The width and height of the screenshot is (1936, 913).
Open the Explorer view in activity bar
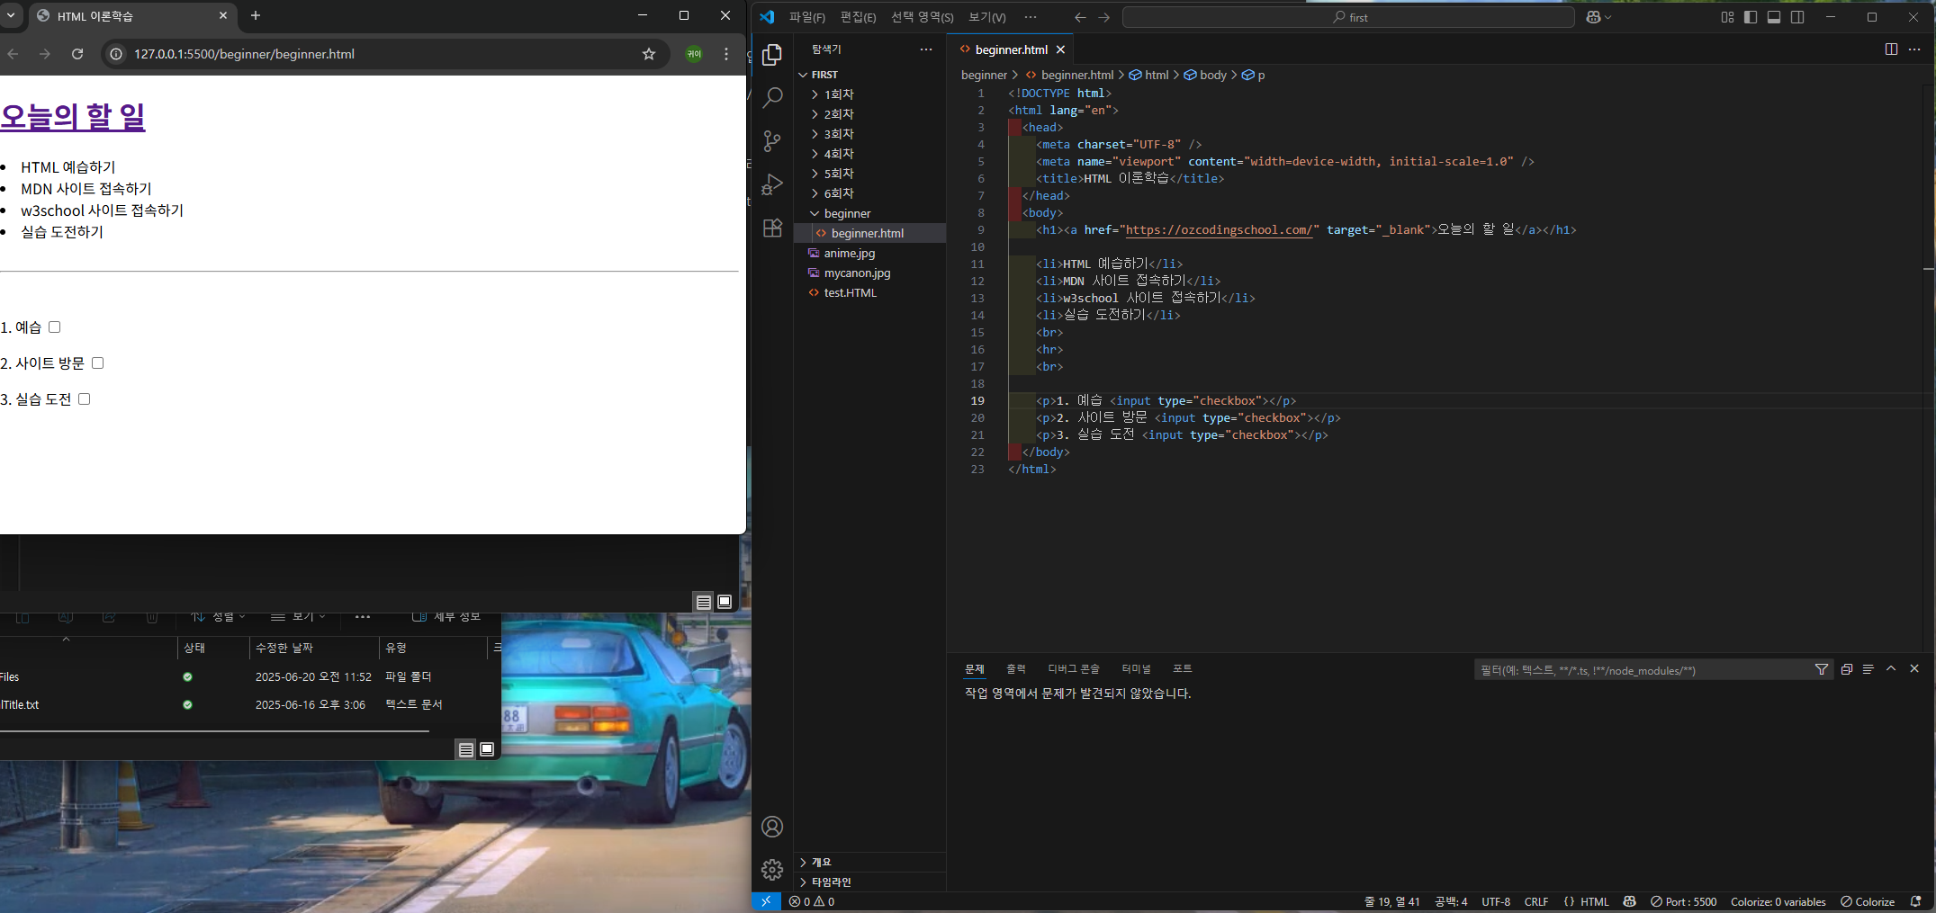[x=772, y=55]
